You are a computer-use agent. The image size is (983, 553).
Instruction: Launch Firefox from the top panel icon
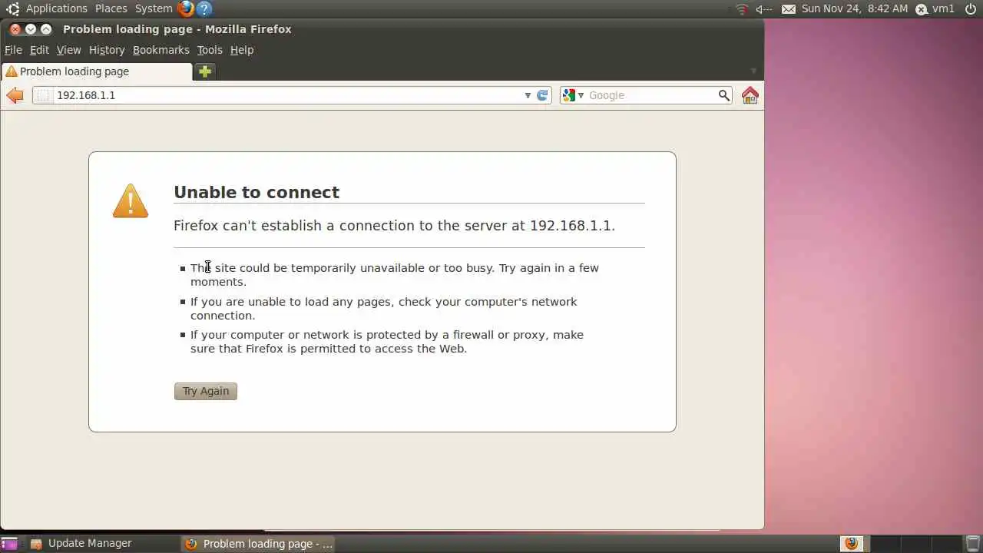pyautogui.click(x=186, y=9)
